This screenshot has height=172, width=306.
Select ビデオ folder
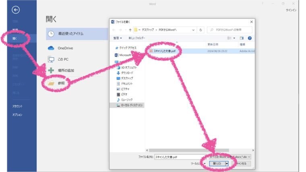124,94
